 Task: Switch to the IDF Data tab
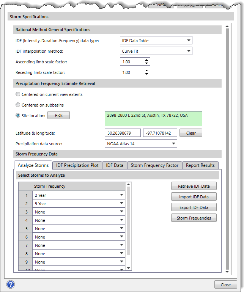(115, 165)
